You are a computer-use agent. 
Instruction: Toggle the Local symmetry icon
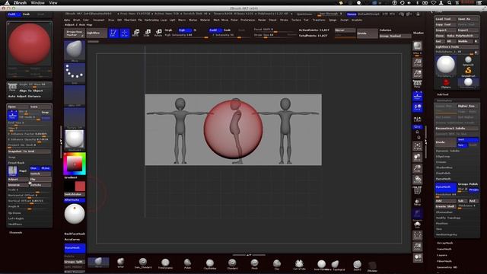click(x=418, y=107)
